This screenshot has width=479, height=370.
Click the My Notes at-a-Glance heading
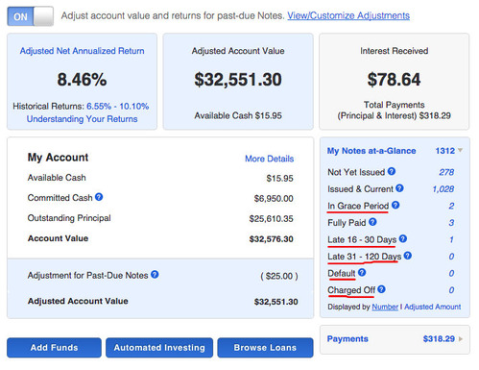(x=371, y=151)
